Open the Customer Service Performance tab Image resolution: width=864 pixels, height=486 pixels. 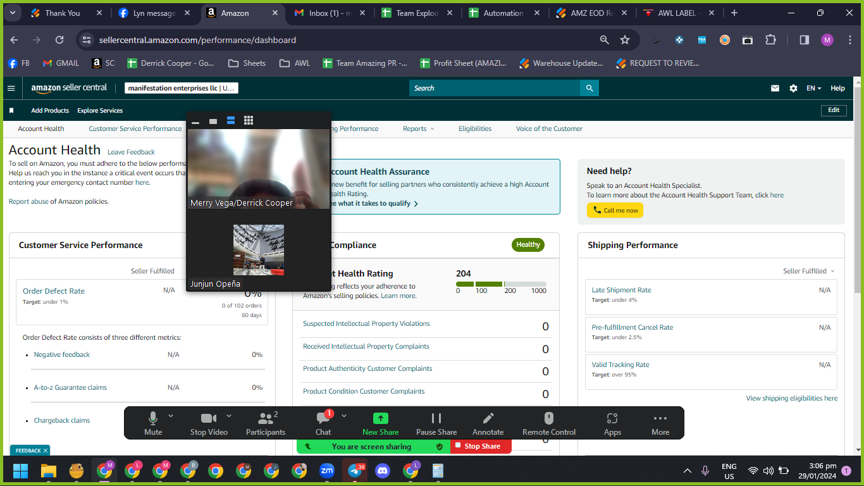[x=135, y=128]
